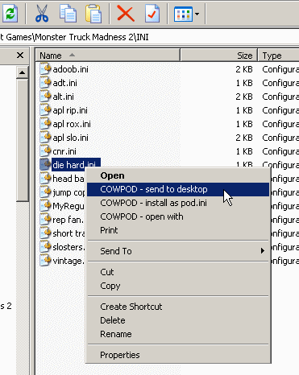Viewport: 299px width, 375px height.
Task: Click the 2 KB size of adoob.ini
Action: pos(244,69)
